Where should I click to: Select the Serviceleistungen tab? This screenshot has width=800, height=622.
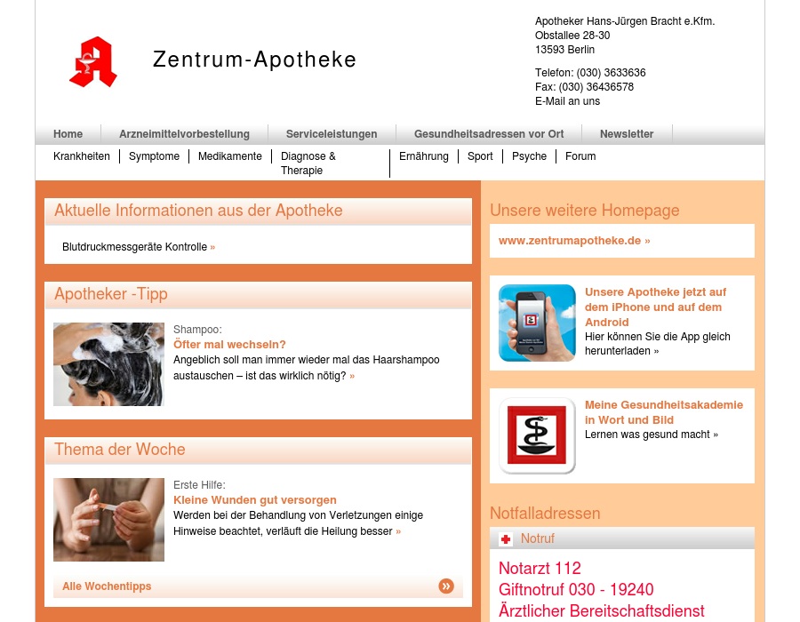(332, 134)
